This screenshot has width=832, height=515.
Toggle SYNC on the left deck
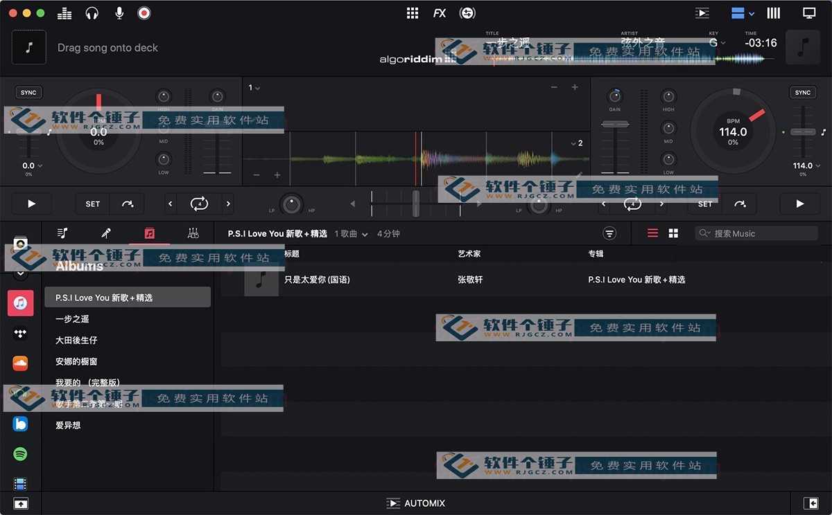click(28, 93)
